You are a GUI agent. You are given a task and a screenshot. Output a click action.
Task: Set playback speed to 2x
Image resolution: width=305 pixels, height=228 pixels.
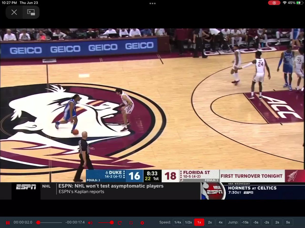[210, 222]
